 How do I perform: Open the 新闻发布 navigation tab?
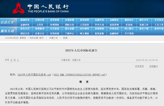tap(25, 20)
